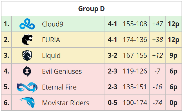This screenshot has height=112, width=183.
Task: Open the Cloud9 team link
Action: coord(53,24)
